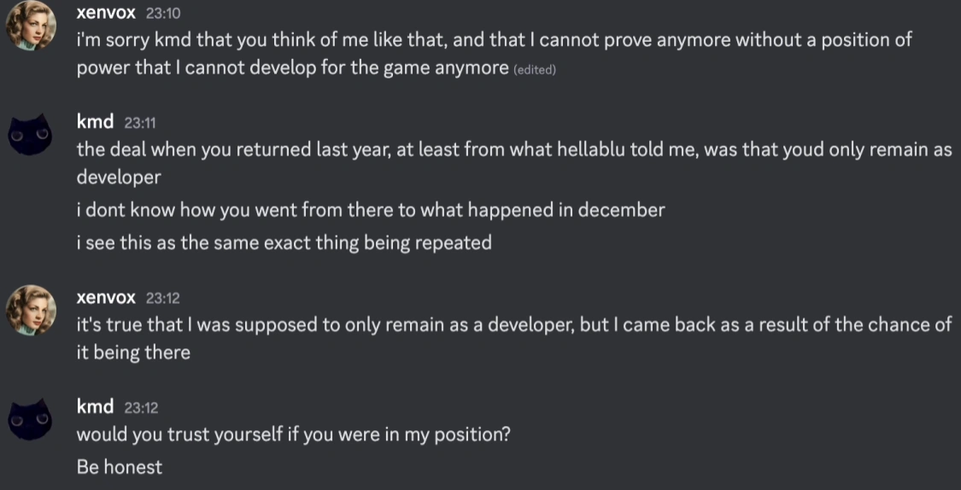Click the "(edited)" label on xenvox's message
Screen dimensions: 961x490
[x=535, y=69]
